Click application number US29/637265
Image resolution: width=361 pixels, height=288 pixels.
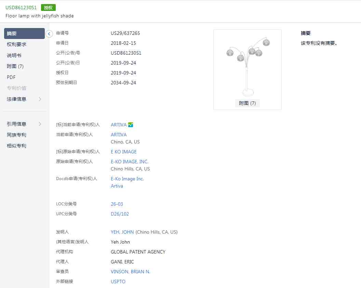pos(125,33)
